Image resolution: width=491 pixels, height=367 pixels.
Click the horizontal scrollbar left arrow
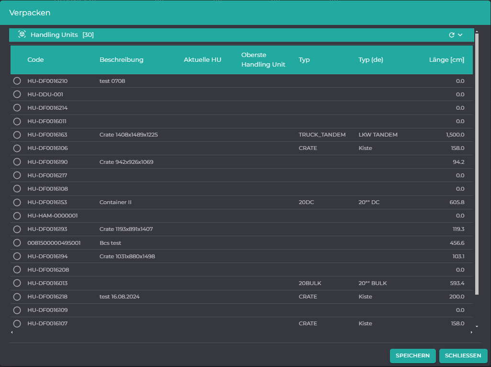tap(12, 332)
